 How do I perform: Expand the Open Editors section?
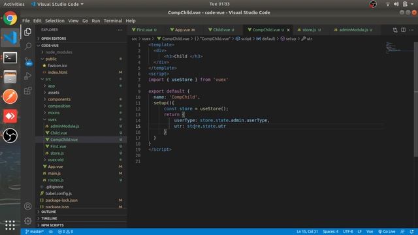pos(81,39)
